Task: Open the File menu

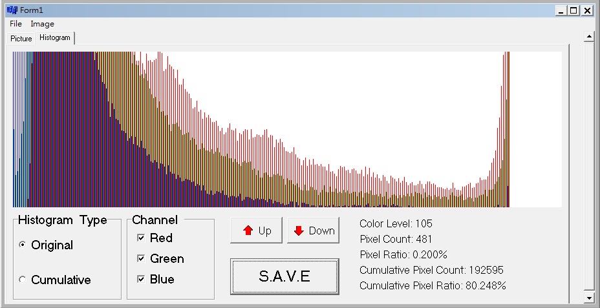Action: click(x=16, y=24)
